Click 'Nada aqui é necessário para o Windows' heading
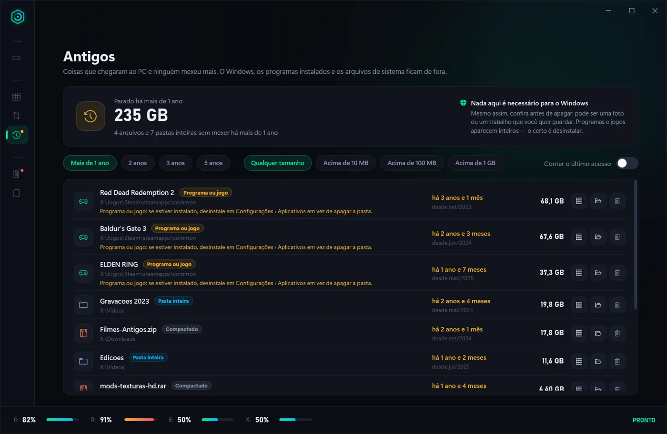667x434 pixels. (529, 103)
